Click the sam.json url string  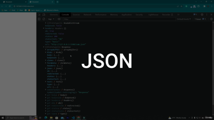pyautogui.click(x=68, y=44)
